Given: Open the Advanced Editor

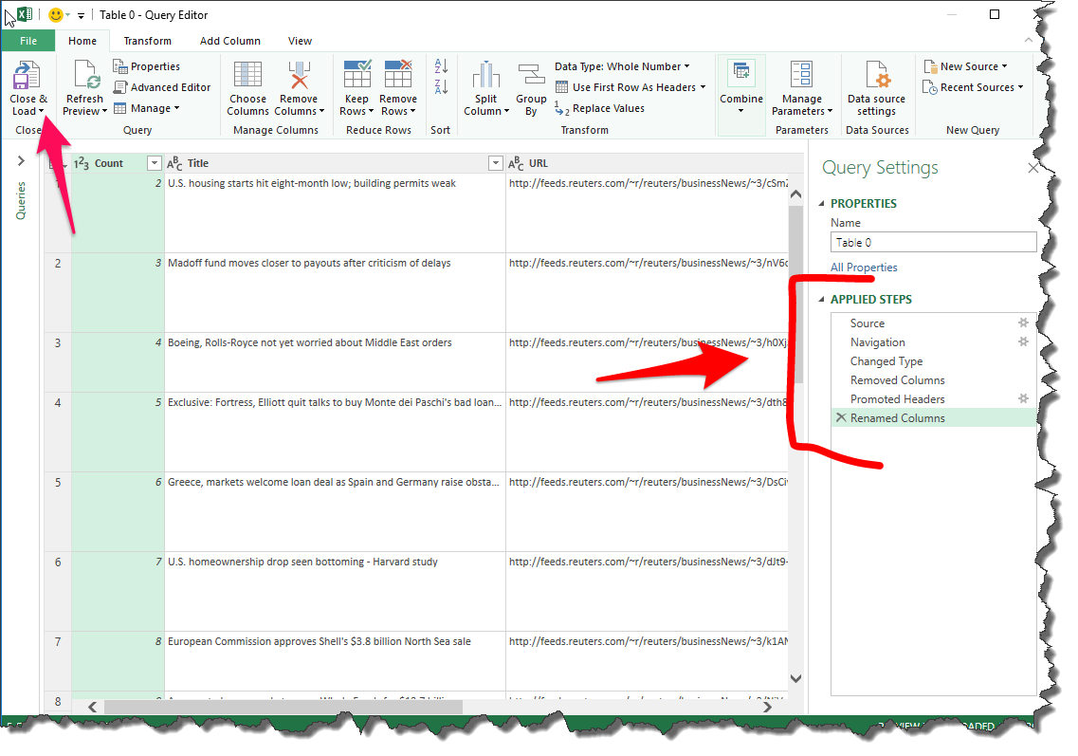Looking at the screenshot, I should click(162, 86).
